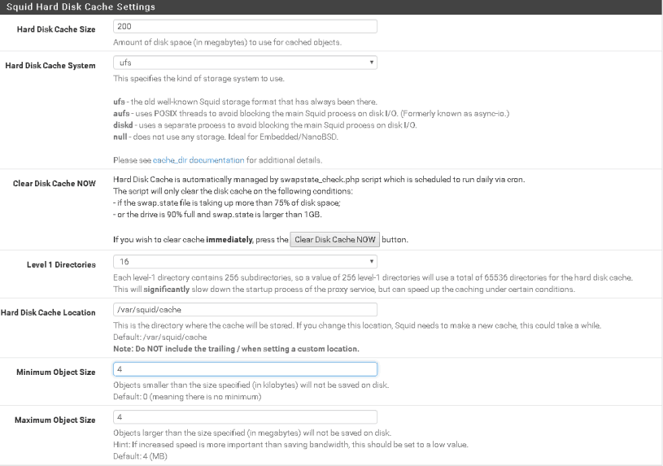Image resolution: width=663 pixels, height=466 pixels.
Task: Click the Hard Disk Cache Location label
Action: tap(49, 312)
